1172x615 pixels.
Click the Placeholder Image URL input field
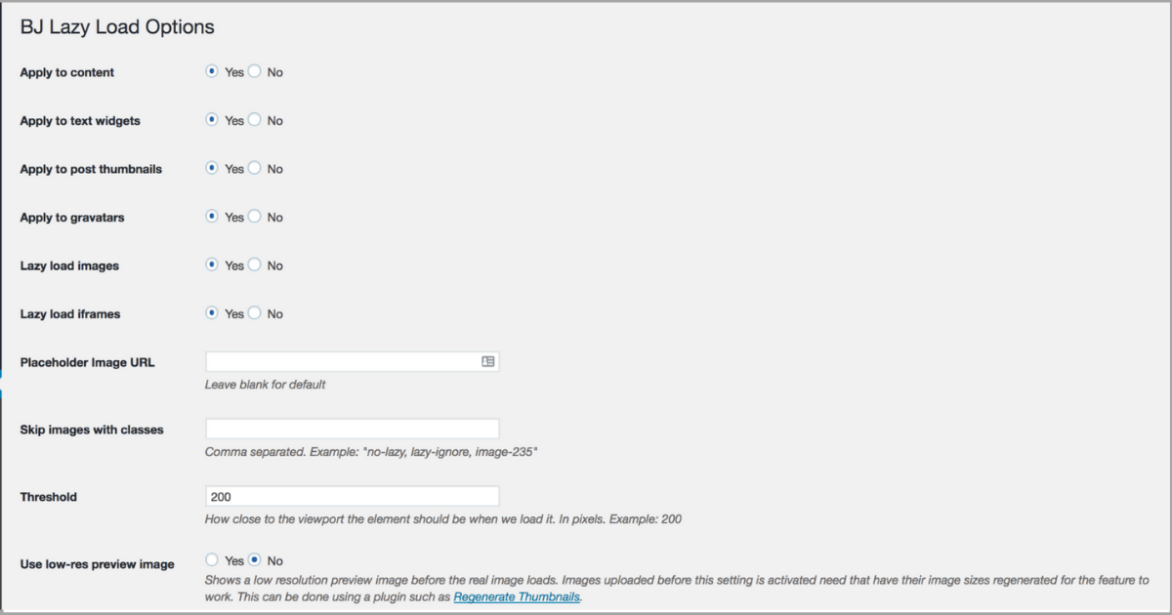(352, 361)
